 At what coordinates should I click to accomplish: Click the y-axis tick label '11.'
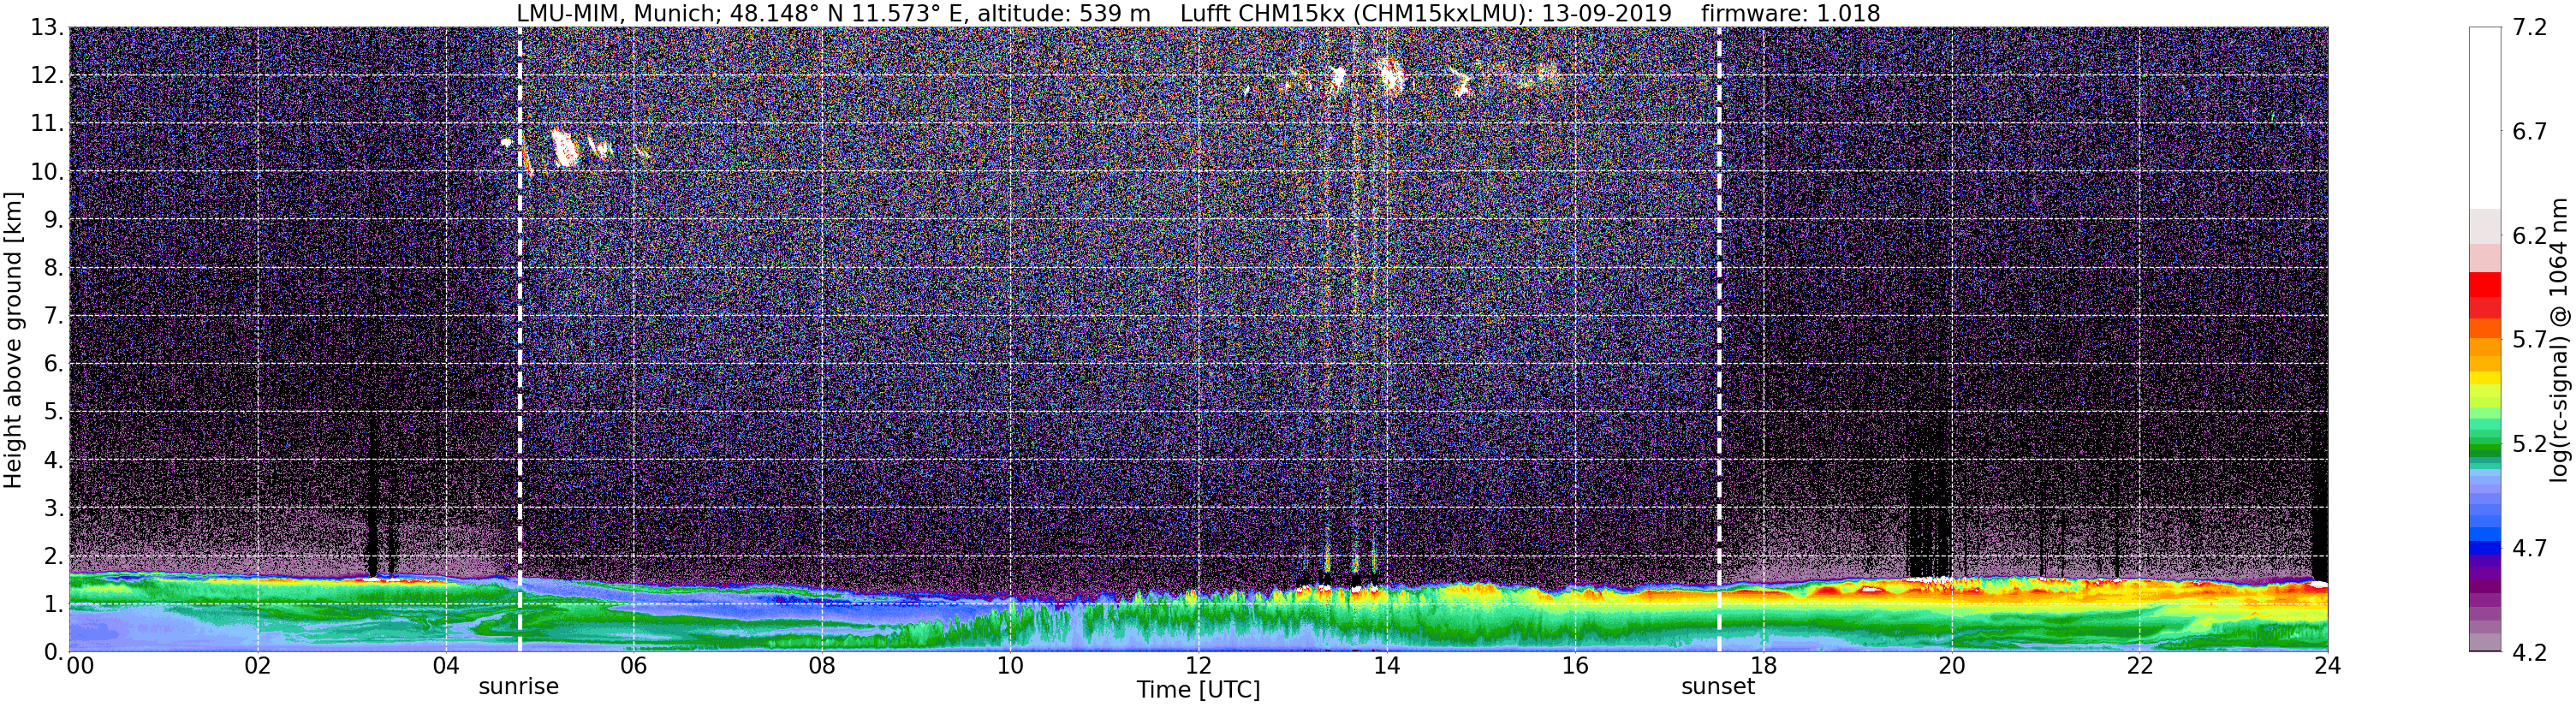click(x=47, y=124)
